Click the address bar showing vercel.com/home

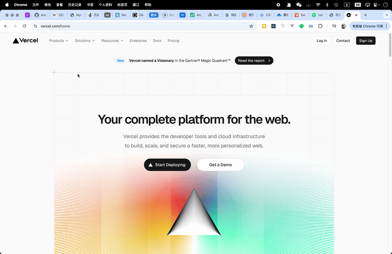click(x=144, y=26)
